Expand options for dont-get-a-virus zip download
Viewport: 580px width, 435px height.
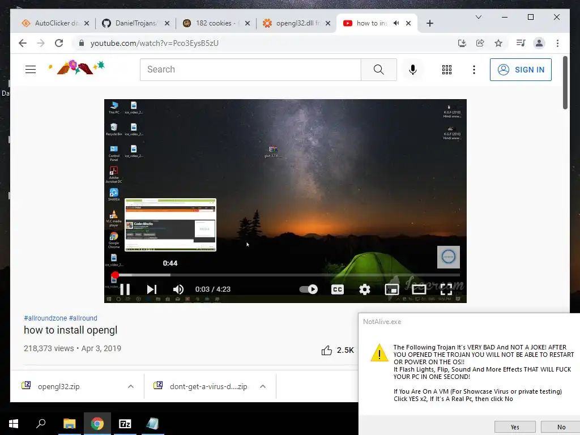point(263,386)
